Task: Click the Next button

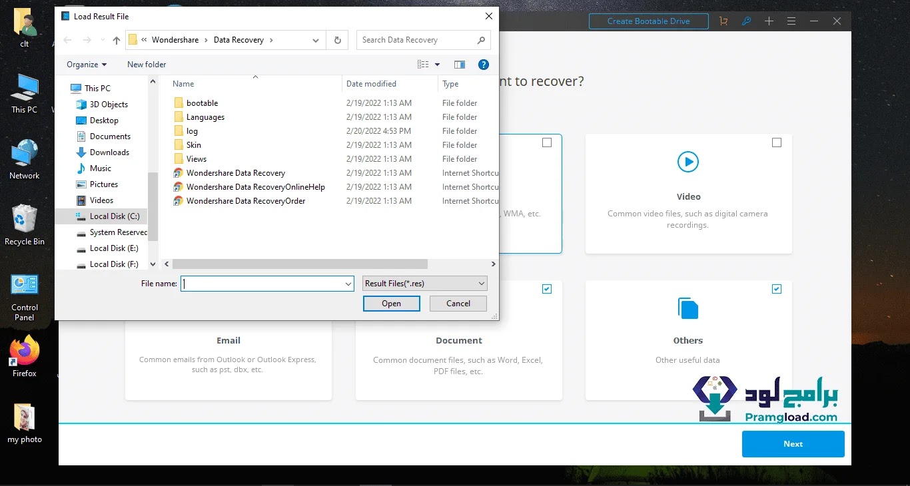Action: [793, 444]
